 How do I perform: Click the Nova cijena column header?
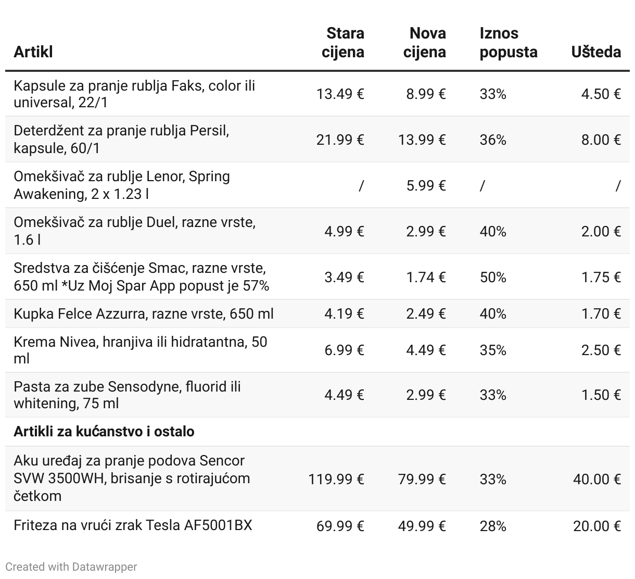pos(425,43)
